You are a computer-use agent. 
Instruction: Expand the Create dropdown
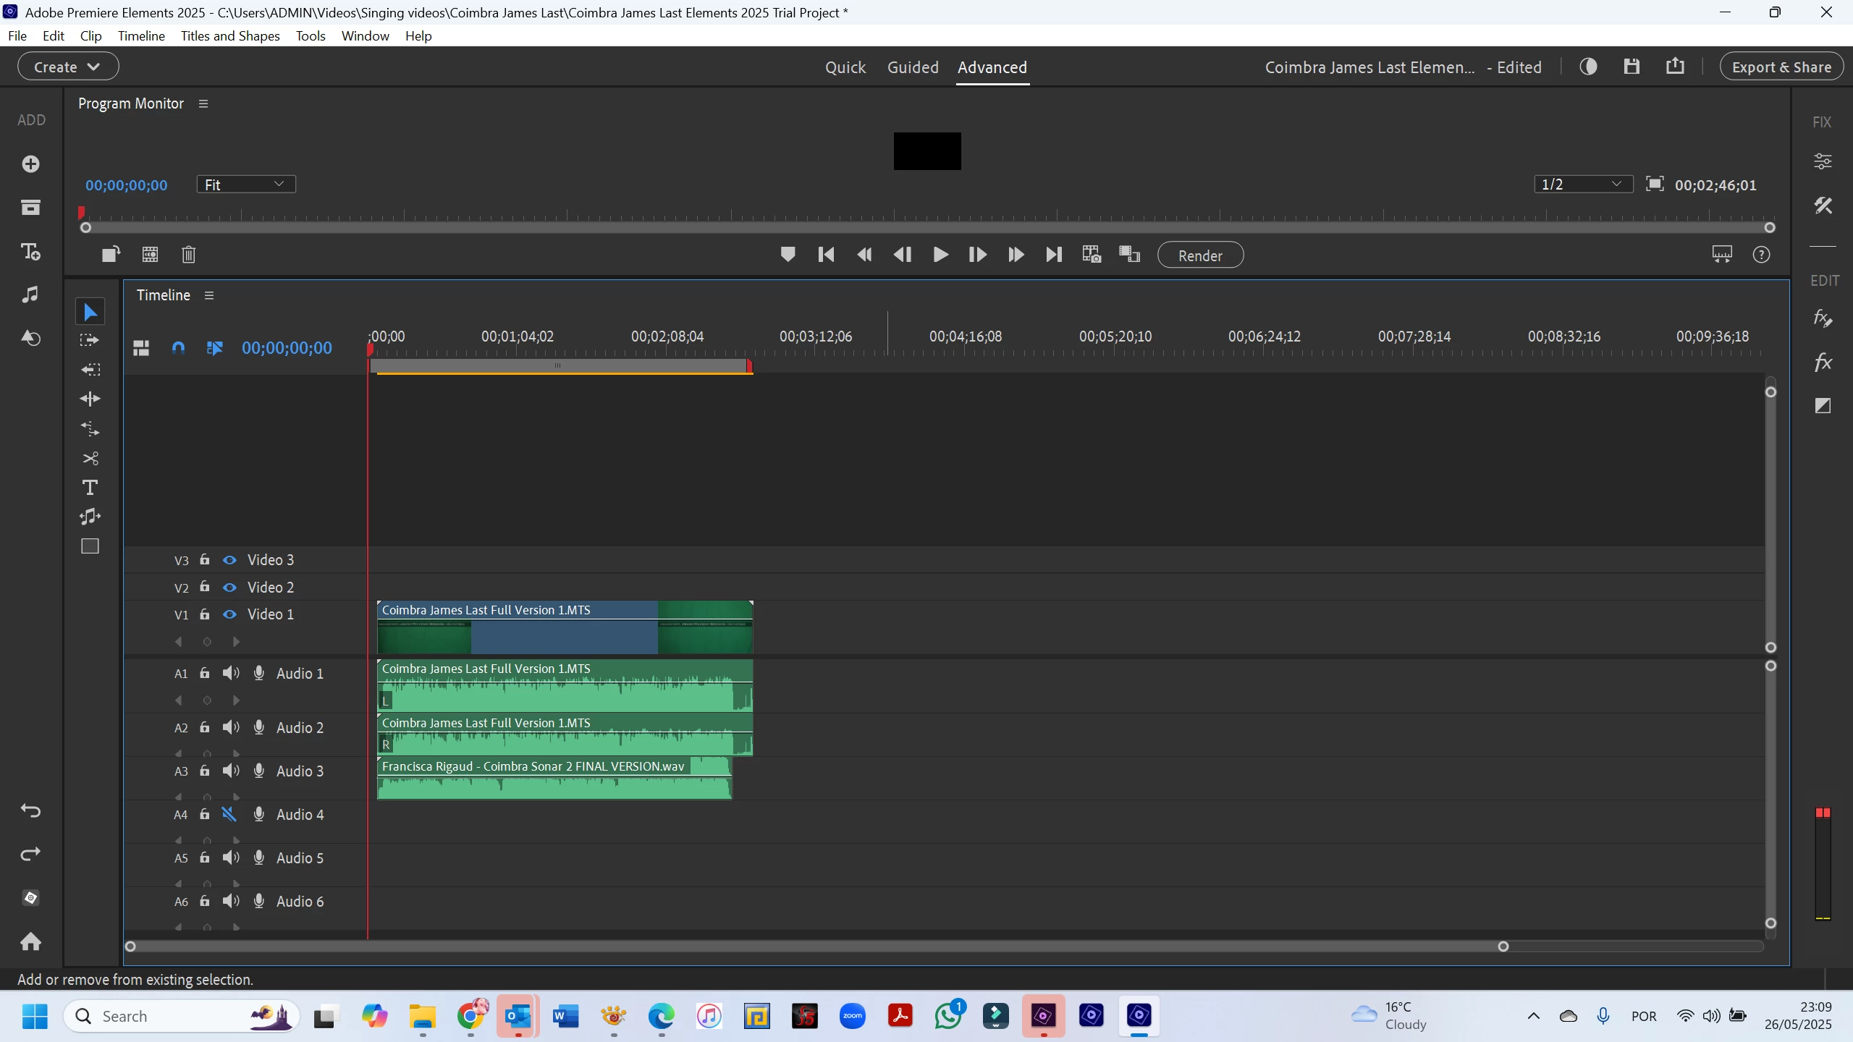(x=68, y=67)
